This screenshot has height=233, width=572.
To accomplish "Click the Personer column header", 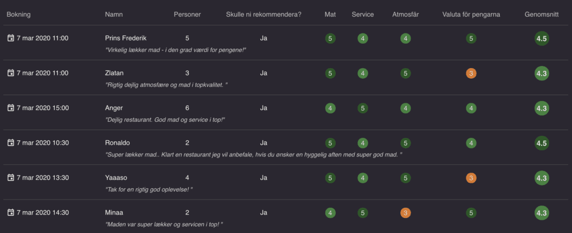I will click(x=187, y=15).
